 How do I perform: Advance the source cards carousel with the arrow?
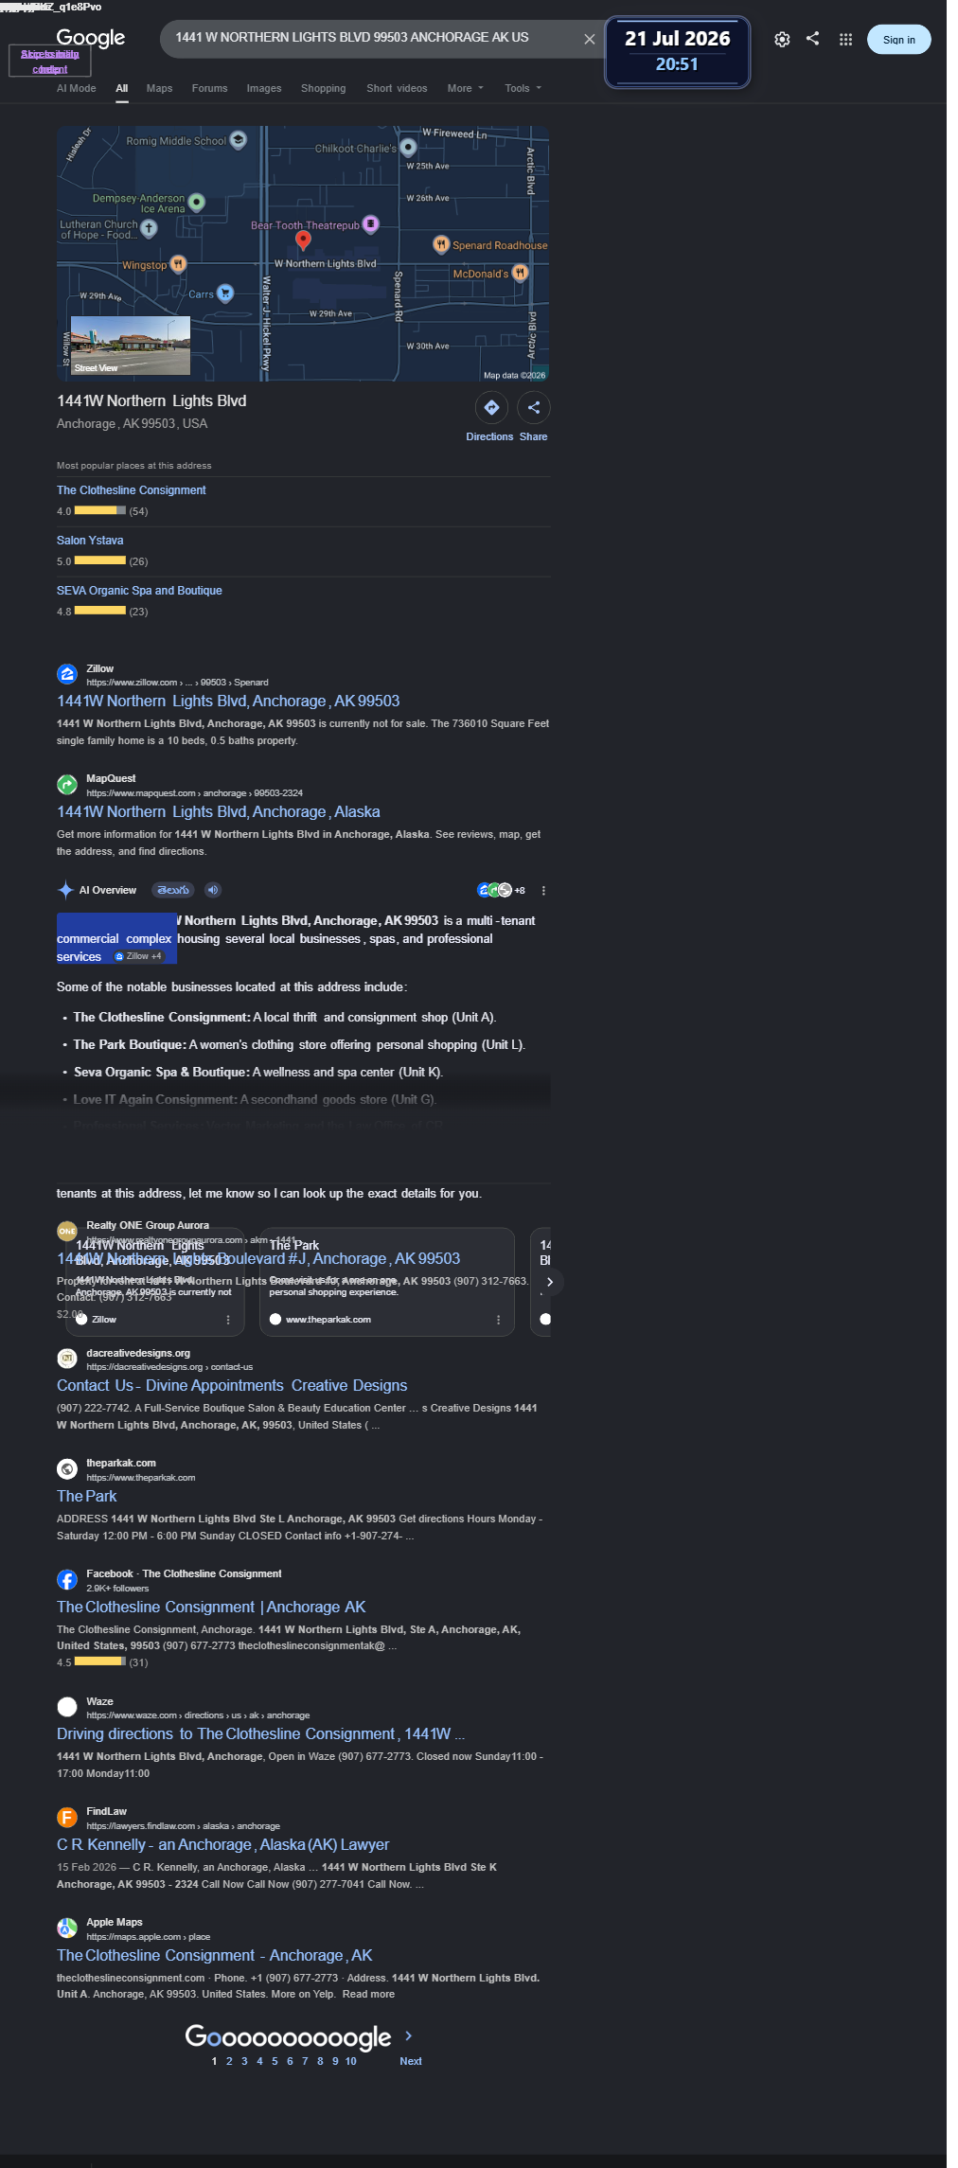click(x=550, y=1282)
